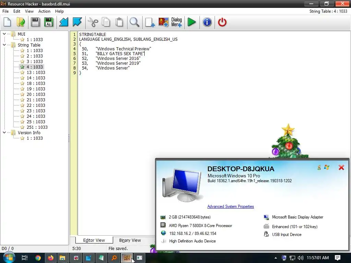Select String Table entry 4 : 1033
The height and width of the screenshot is (263, 351).
35,67
